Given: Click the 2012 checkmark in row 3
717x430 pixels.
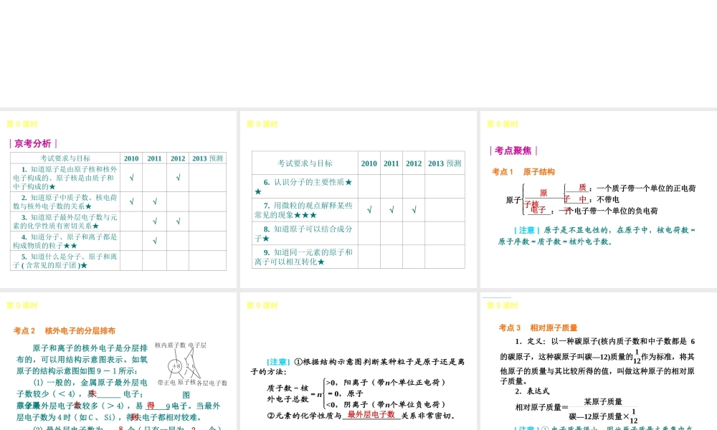Looking at the screenshot, I should pyautogui.click(x=178, y=221).
